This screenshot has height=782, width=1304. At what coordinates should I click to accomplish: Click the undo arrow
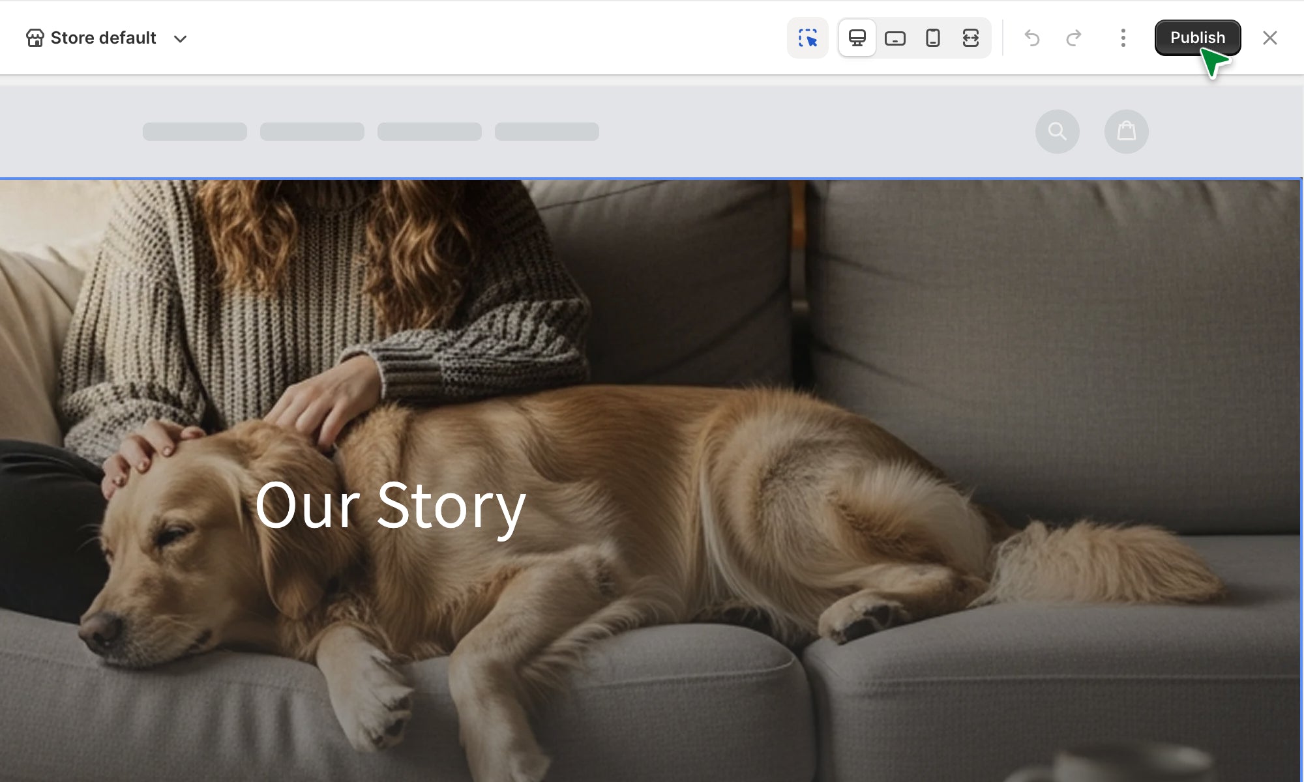pyautogui.click(x=1031, y=38)
